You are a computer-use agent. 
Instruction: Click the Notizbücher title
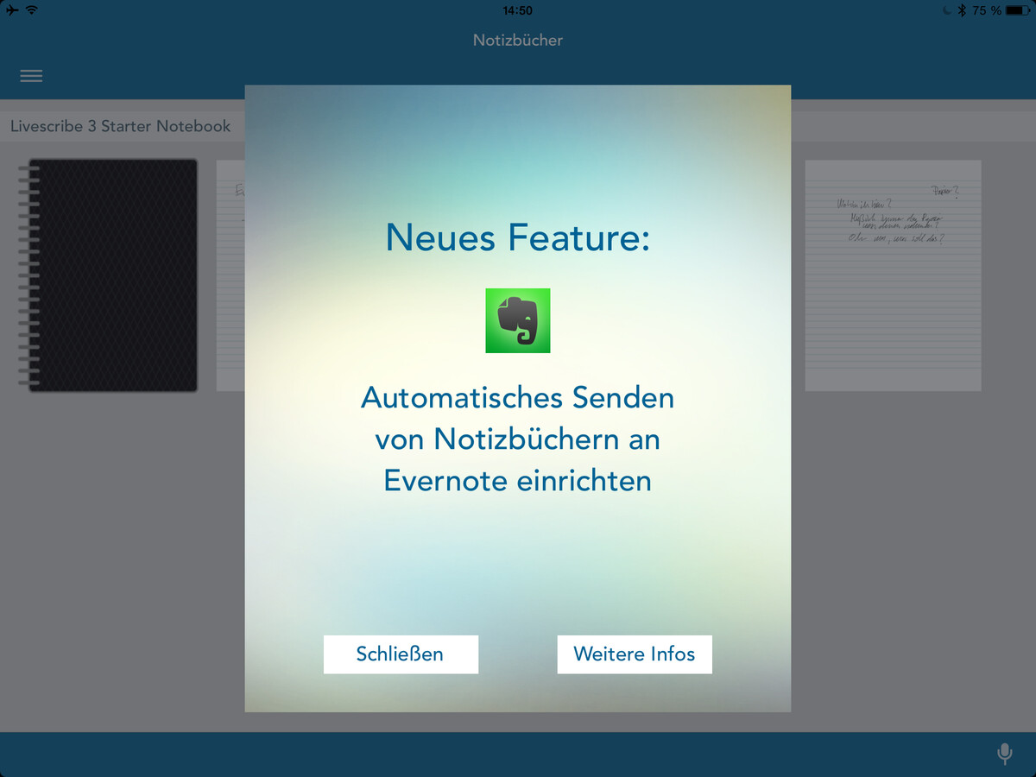(x=518, y=40)
